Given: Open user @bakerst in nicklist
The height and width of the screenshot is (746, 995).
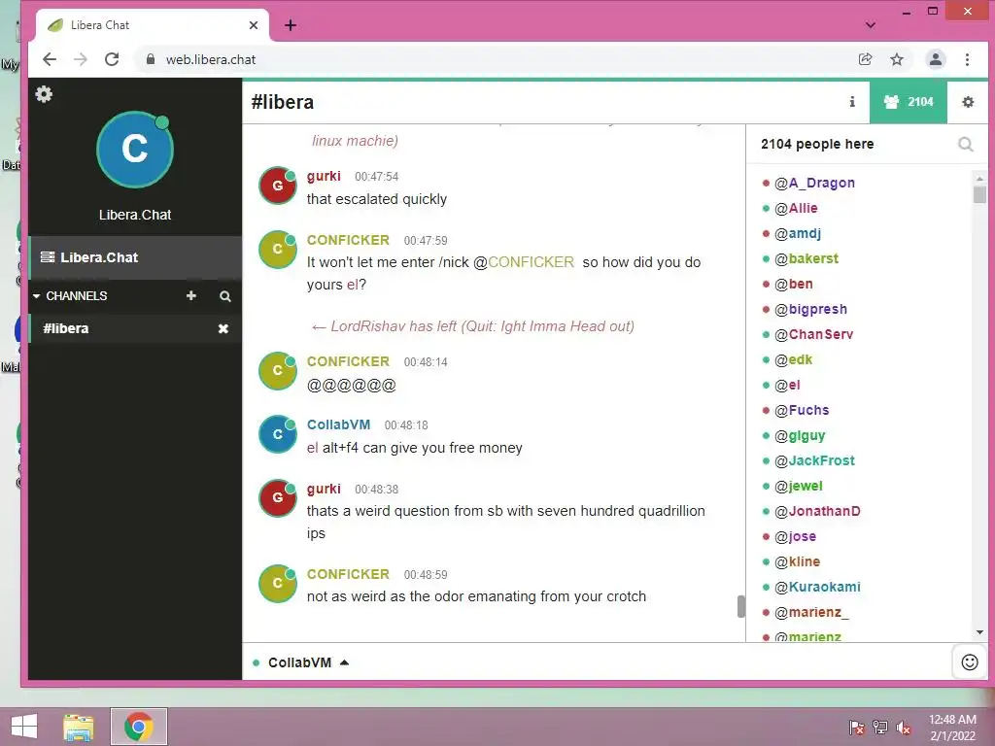Looking at the screenshot, I should coord(806,258).
